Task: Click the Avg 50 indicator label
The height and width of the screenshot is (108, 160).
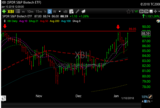Action: tap(44, 21)
